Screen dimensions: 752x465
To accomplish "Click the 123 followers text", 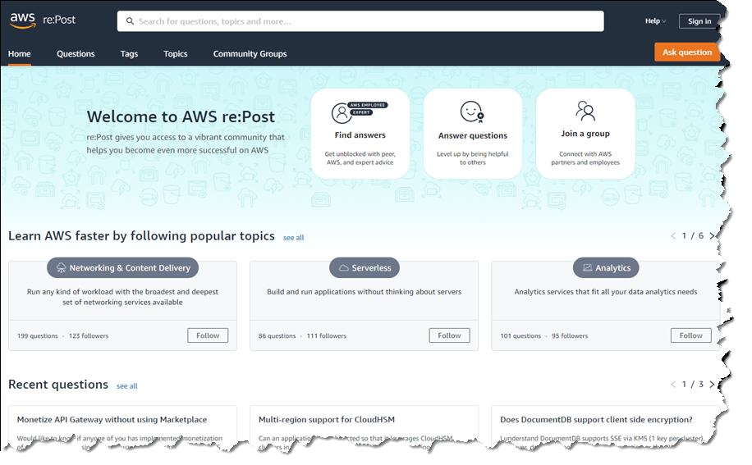I will point(89,335).
